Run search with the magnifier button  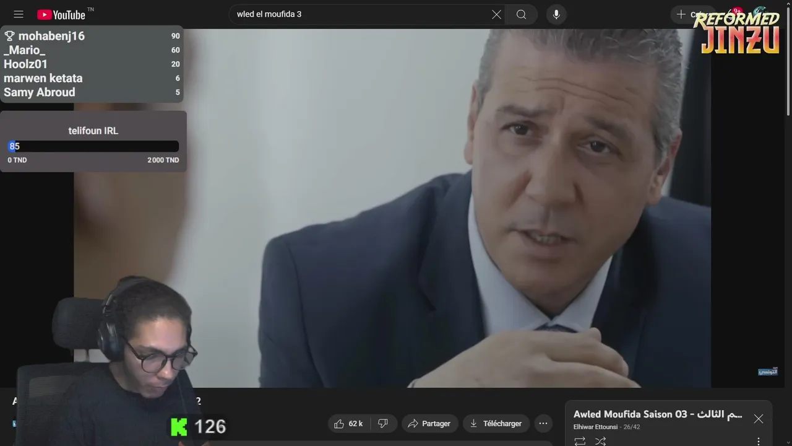(522, 14)
